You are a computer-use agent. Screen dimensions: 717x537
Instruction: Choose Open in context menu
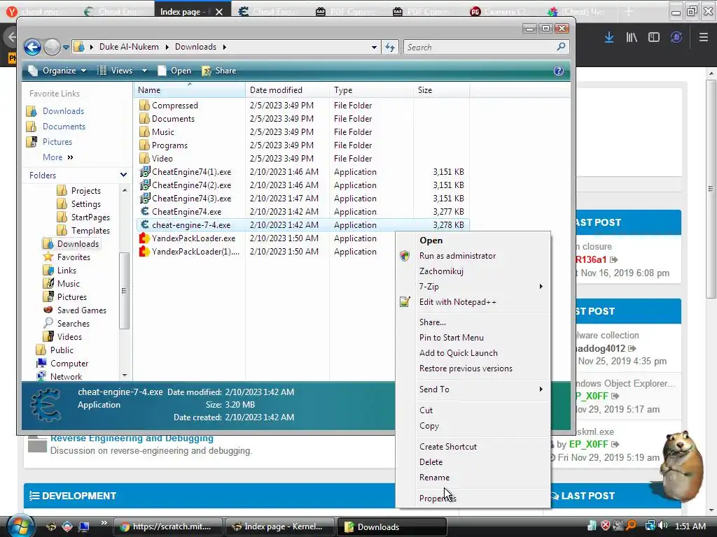coord(473,241)
